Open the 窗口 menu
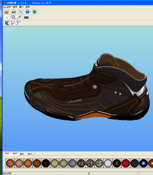Screen dimensions: 153x175 (21, 7)
